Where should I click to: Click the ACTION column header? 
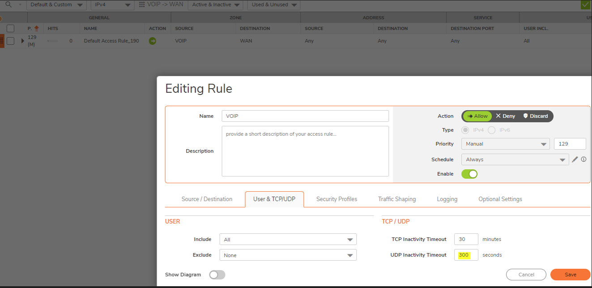[x=158, y=28]
